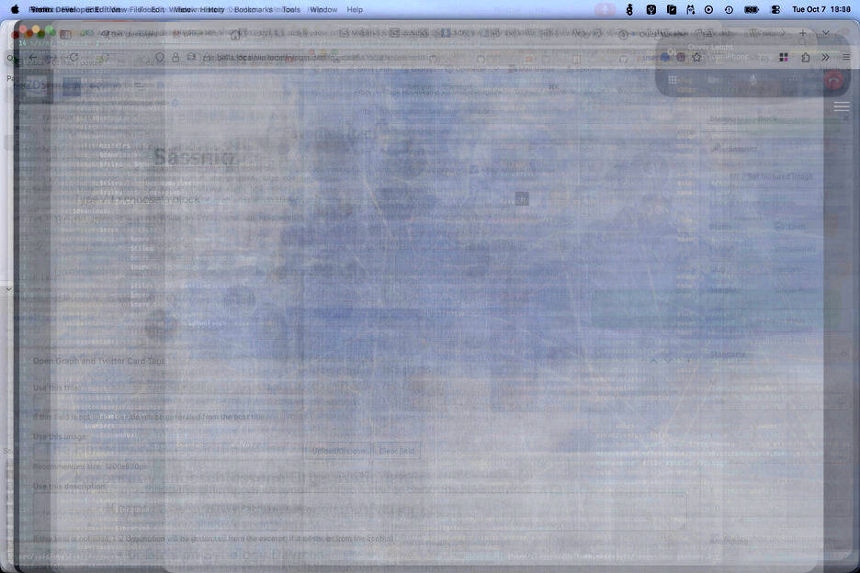Open the list all tabs chevron

(825, 33)
